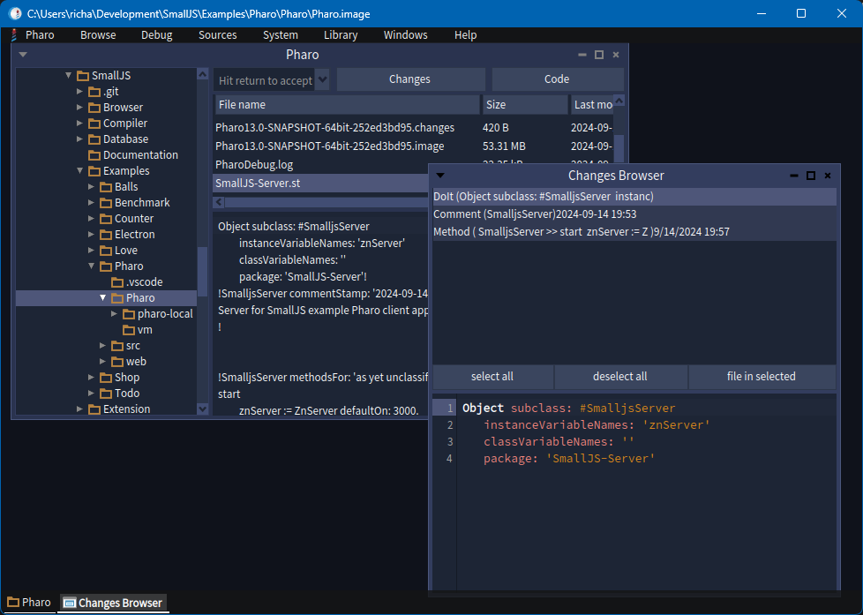Click the .vscode folder icon

[x=117, y=282]
